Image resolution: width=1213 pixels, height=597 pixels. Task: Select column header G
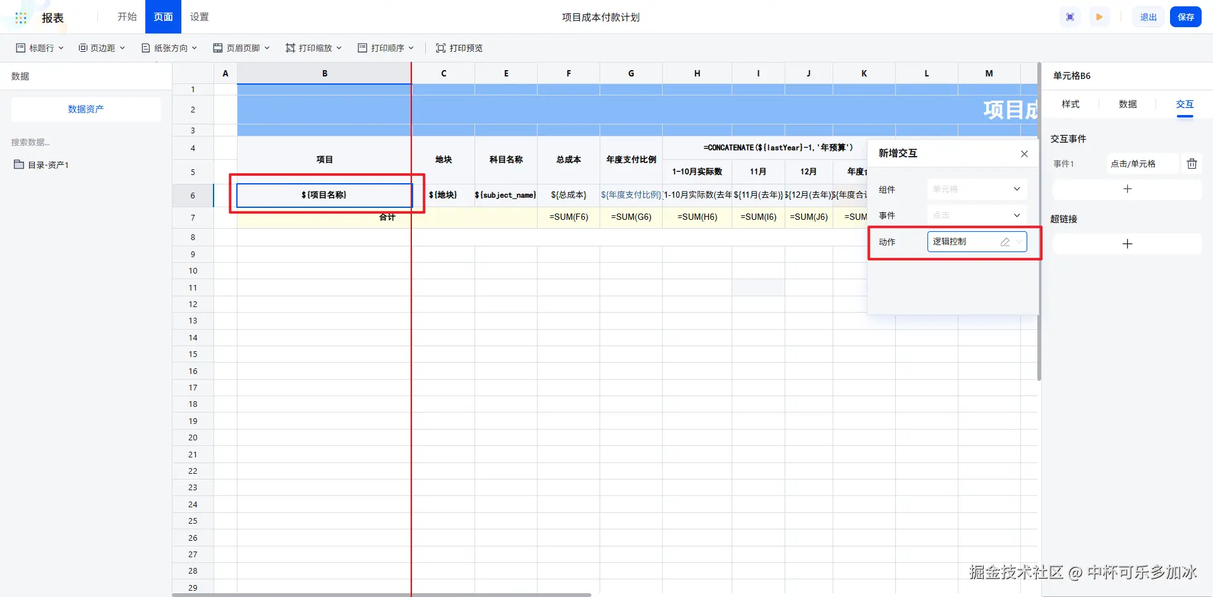(x=631, y=73)
